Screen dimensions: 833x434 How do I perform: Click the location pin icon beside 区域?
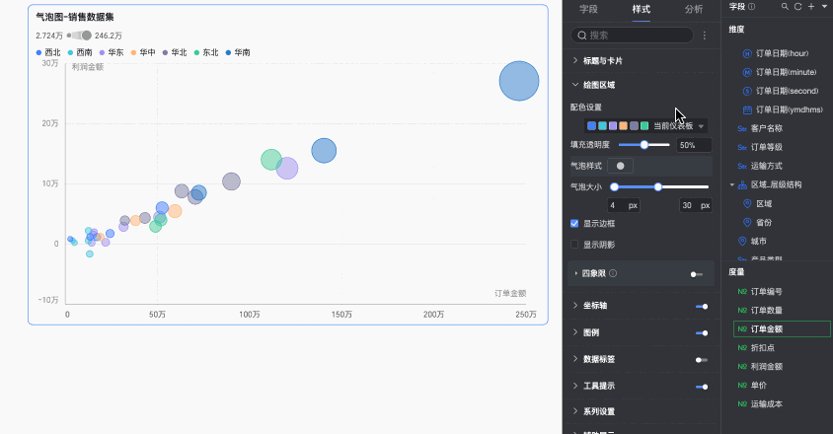point(747,203)
